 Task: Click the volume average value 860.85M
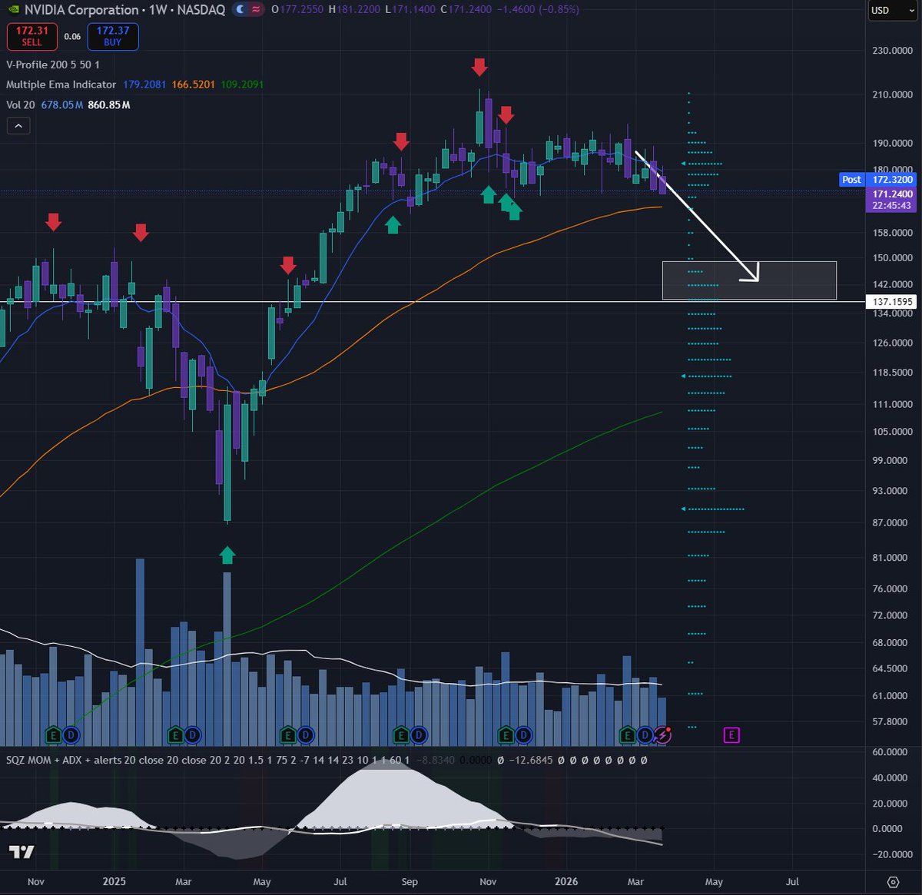tap(109, 104)
